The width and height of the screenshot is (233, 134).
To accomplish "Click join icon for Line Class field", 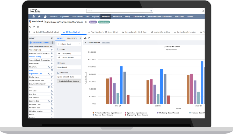I will 52,91.
